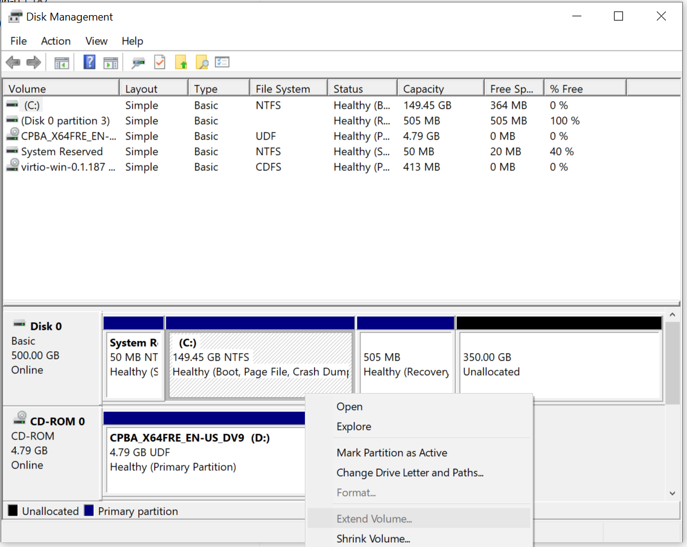Toggle the action pane visibility icon
This screenshot has height=547, width=687.
[110, 62]
